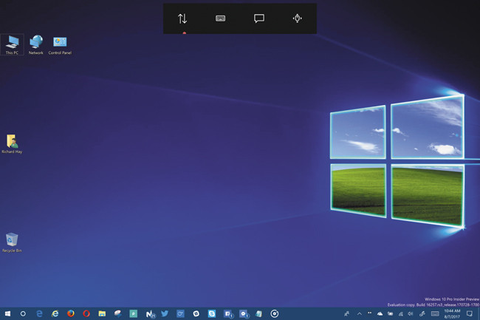Open Skype from the taskbar
Image resolution: width=480 pixels, height=320 pixels.
(x=212, y=313)
